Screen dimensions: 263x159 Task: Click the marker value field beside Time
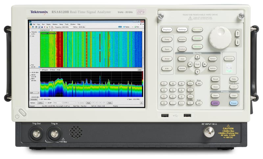(x=69, y=103)
